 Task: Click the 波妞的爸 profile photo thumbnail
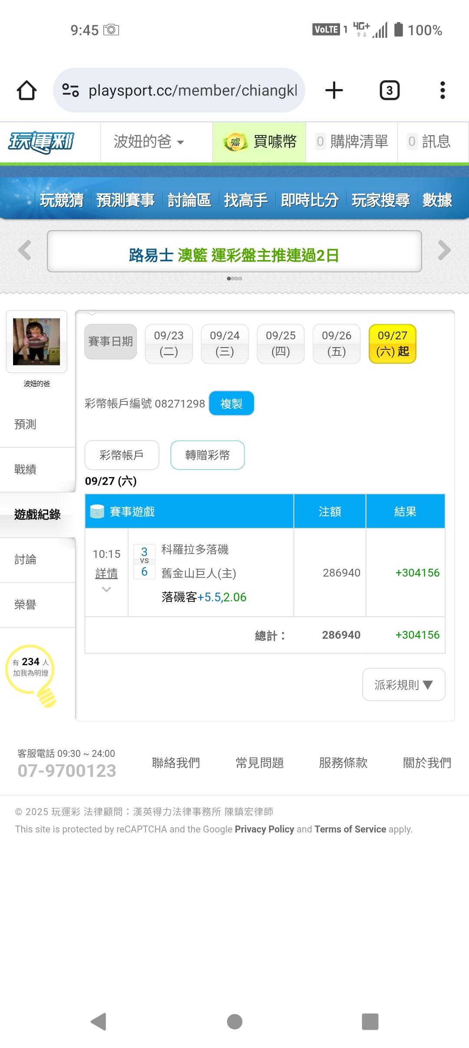click(x=36, y=342)
